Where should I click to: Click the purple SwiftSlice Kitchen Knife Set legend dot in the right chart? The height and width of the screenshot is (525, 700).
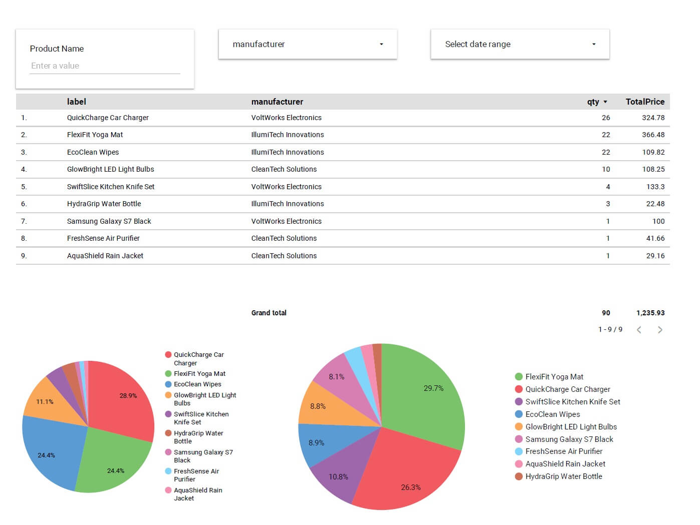pos(519,402)
